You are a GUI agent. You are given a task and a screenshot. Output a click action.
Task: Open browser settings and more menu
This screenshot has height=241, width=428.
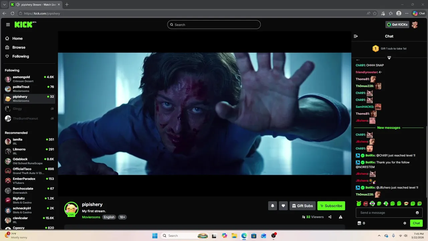click(407, 13)
